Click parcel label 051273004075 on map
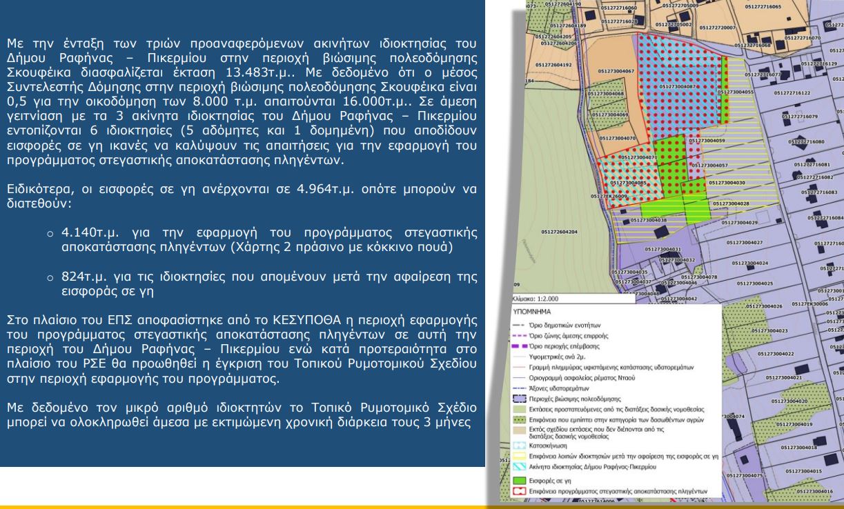The width and height of the screenshot is (844, 509). [745, 476]
